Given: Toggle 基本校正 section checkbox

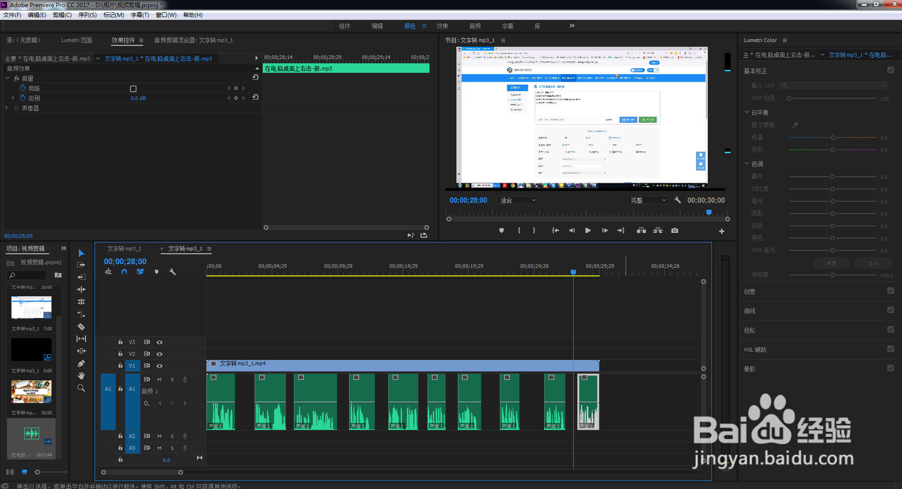Looking at the screenshot, I should pos(891,70).
